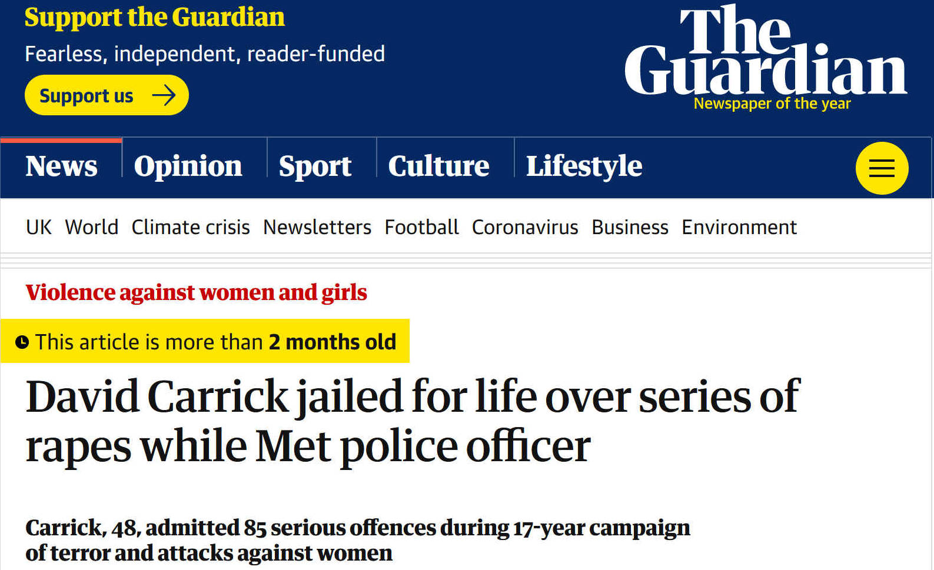Open the Opinion section tab
This screenshot has width=934, height=570.
coord(188,166)
